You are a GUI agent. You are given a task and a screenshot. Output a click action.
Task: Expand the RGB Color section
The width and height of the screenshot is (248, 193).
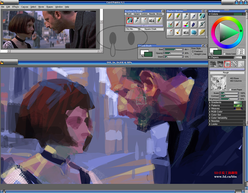210,112
